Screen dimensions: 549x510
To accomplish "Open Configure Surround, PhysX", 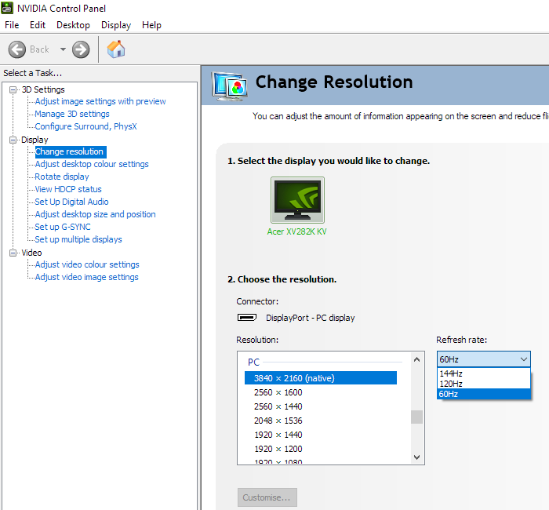I will click(x=85, y=126).
